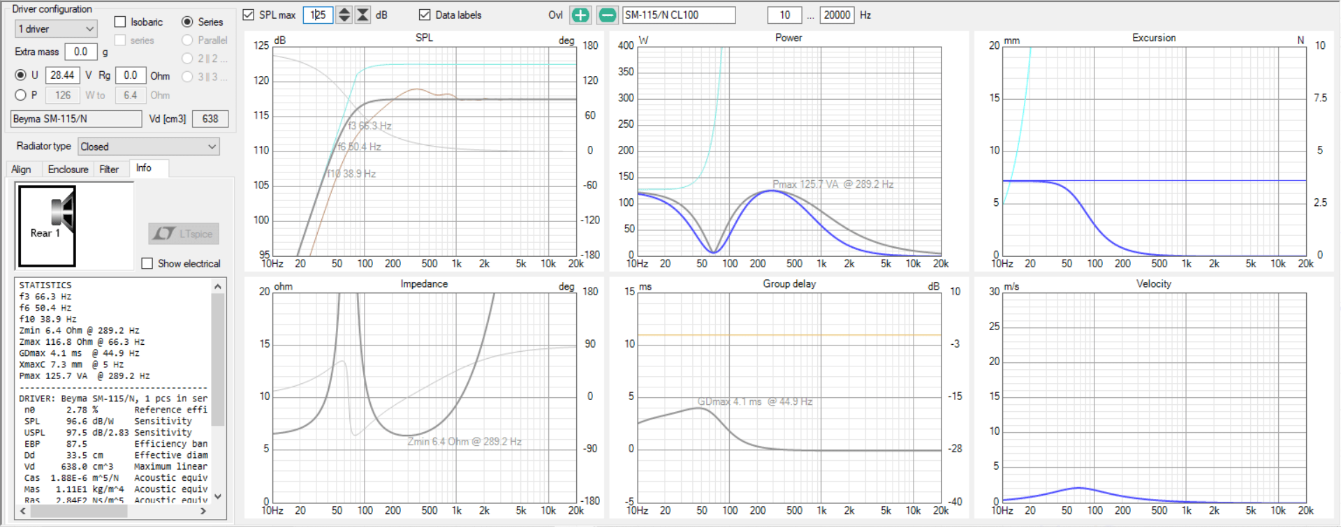Click the overlay name SM-115/N CL100 field
The width and height of the screenshot is (1341, 527).
coord(679,15)
